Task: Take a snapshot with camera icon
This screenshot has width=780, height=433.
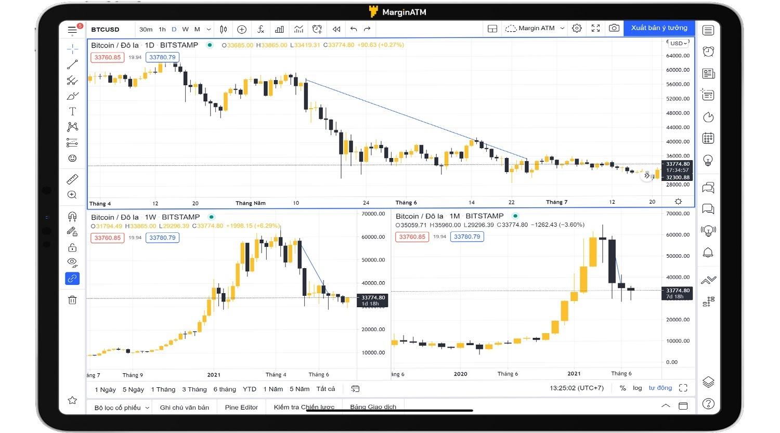Action: click(x=614, y=28)
